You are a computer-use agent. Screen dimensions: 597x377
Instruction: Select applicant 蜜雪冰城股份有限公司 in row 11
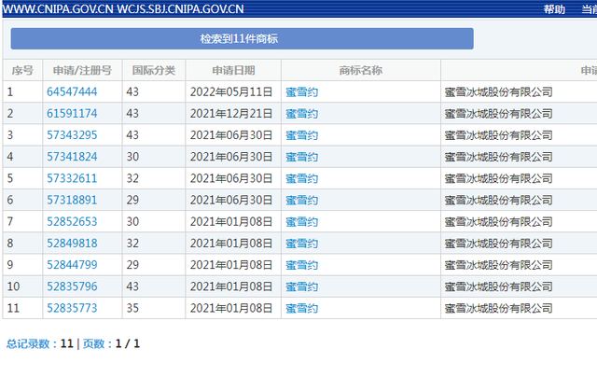coord(498,309)
